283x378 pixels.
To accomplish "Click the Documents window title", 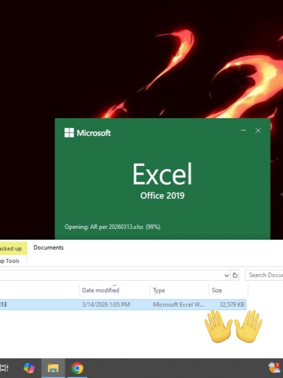I will (x=48, y=248).
